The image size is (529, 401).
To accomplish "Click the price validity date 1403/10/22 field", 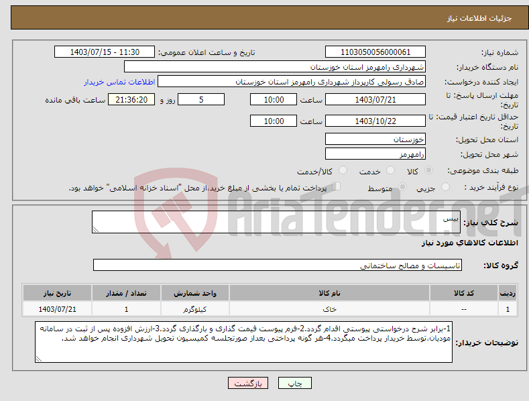I will 375,121.
